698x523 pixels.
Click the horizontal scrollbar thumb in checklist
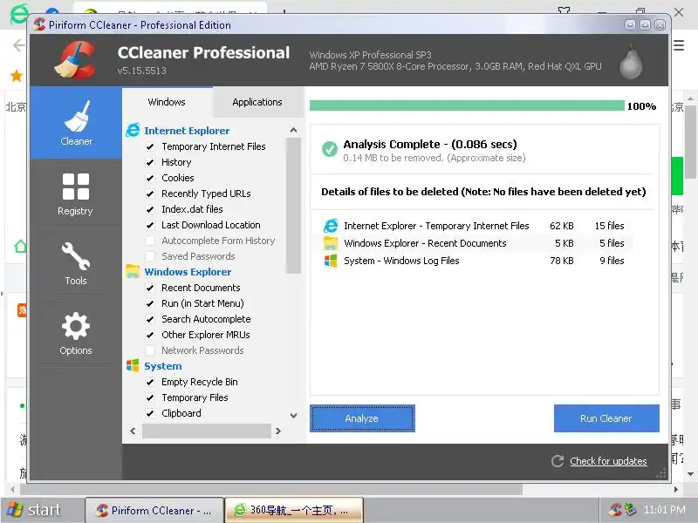(x=207, y=431)
